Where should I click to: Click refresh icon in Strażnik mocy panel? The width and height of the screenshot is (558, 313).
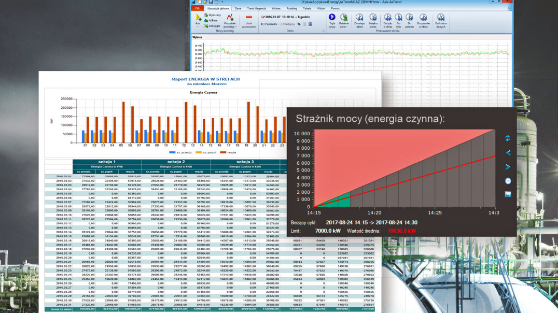(x=508, y=138)
